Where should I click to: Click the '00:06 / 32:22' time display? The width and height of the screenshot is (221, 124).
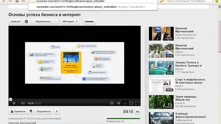pyautogui.click(x=35, y=103)
